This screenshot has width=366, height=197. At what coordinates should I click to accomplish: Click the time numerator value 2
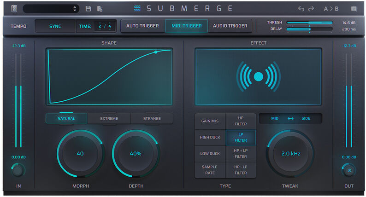(100, 26)
